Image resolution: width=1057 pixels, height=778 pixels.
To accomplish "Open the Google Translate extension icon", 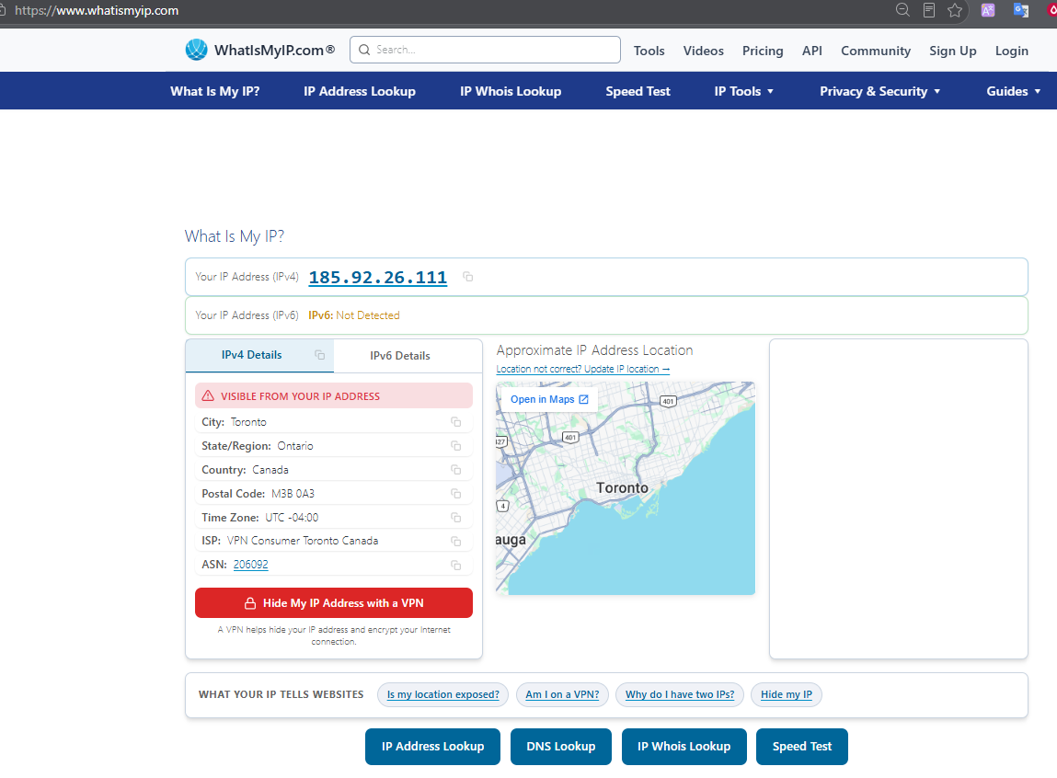I will click(x=1020, y=10).
